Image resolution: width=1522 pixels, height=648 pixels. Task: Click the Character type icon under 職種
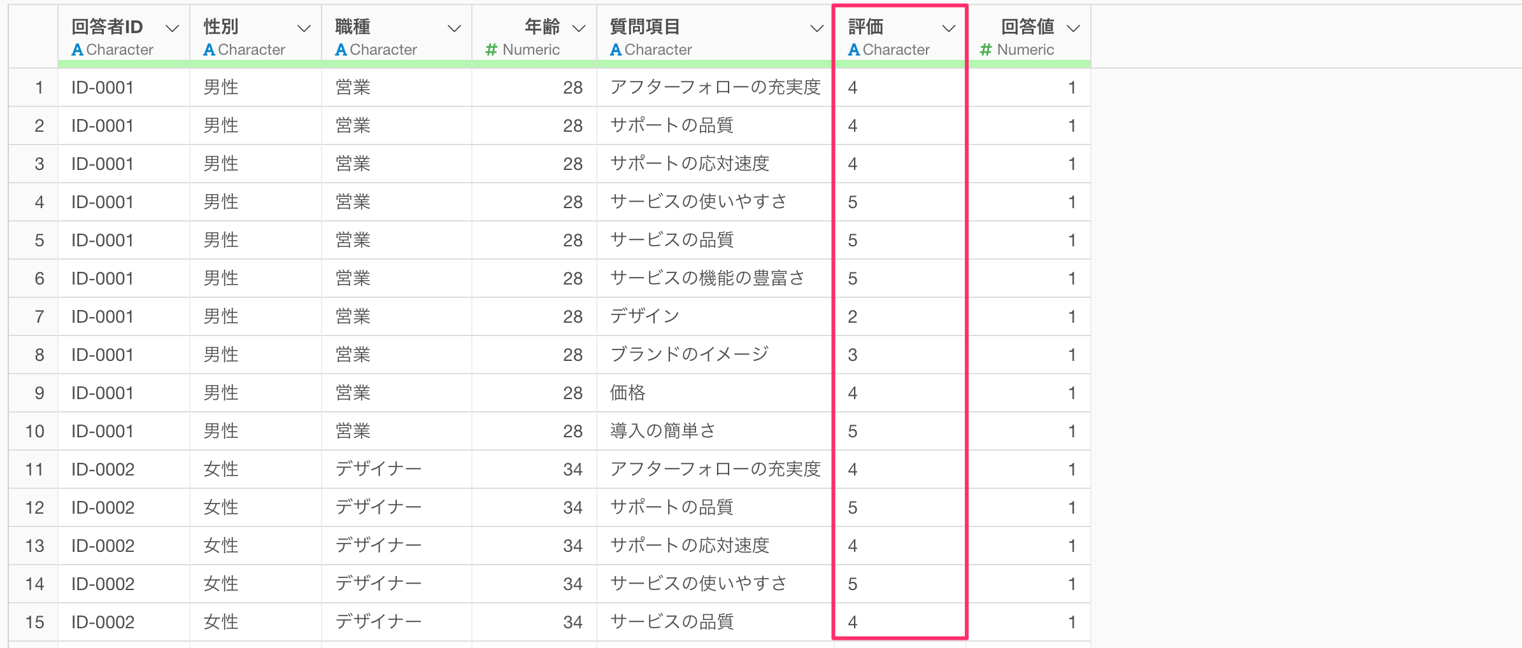pos(341,50)
